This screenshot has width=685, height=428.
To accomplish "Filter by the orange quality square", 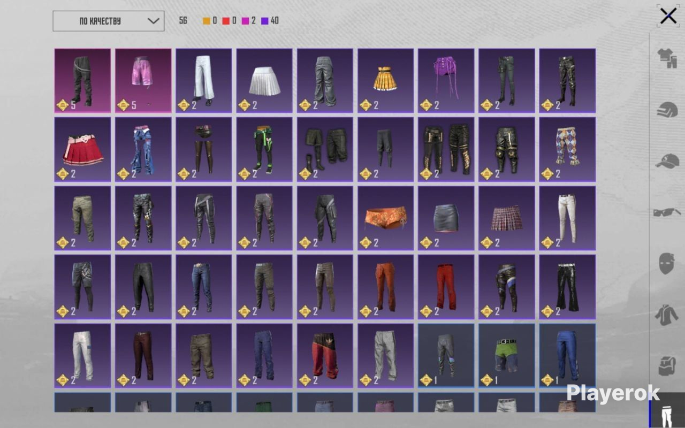I will pos(207,21).
